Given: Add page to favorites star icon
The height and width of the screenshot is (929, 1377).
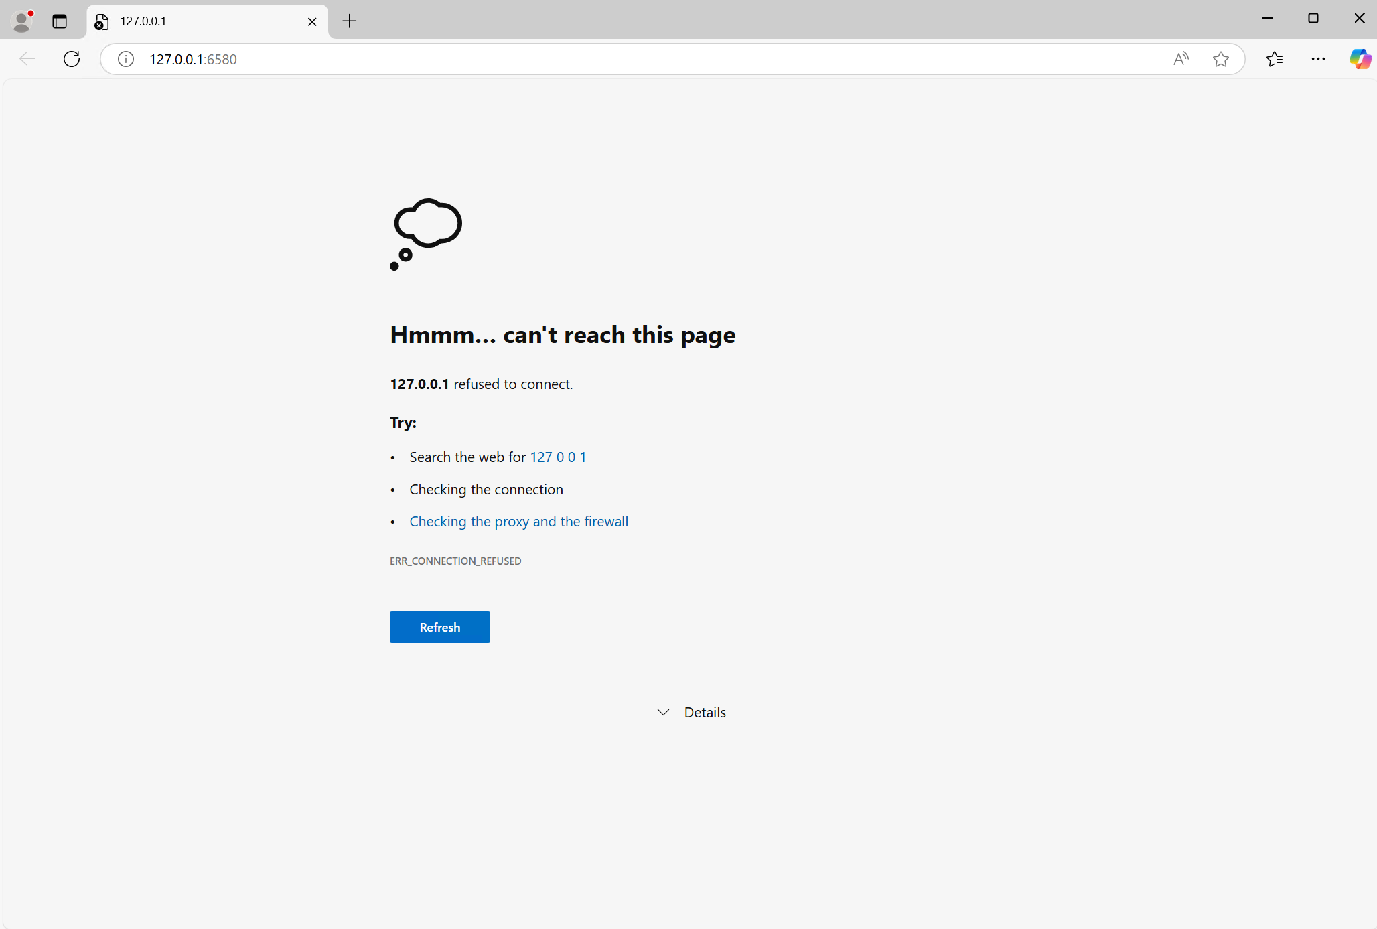Looking at the screenshot, I should pos(1220,59).
